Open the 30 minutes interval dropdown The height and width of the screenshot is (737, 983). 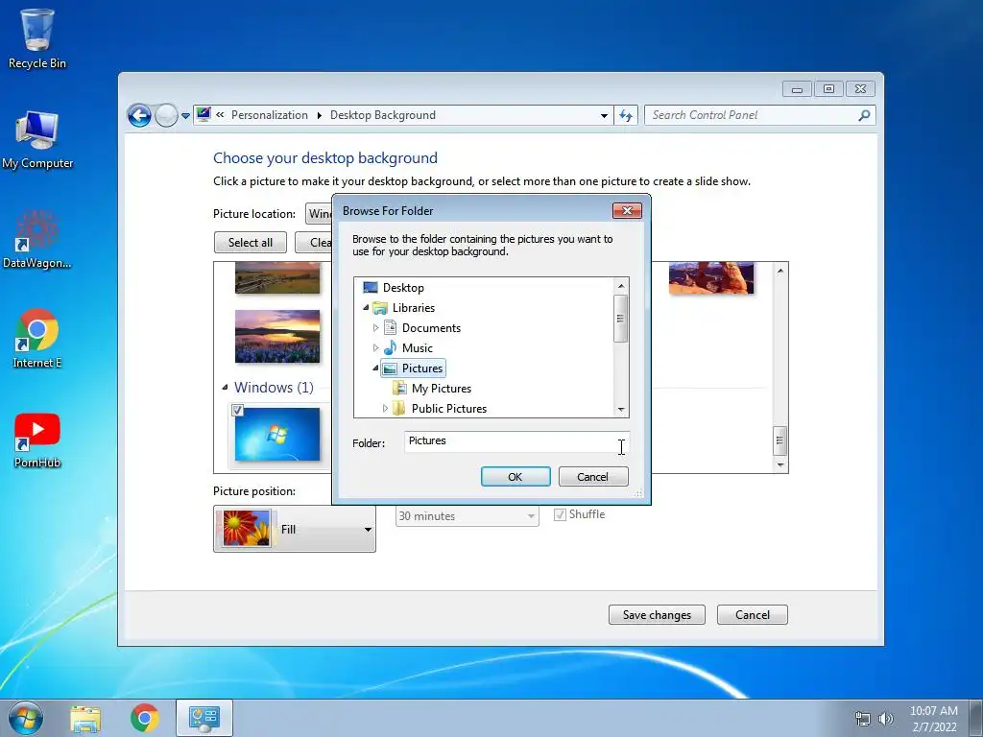pyautogui.click(x=468, y=516)
